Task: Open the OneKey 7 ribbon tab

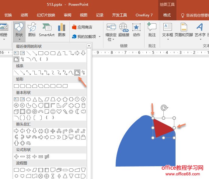Action: pos(144,15)
